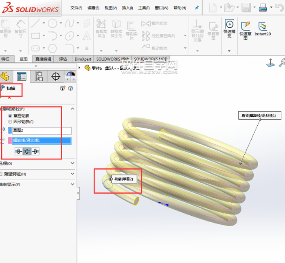Select the Polygon sketch tool
Viewport: 285px width, 263px height.
[53, 48]
